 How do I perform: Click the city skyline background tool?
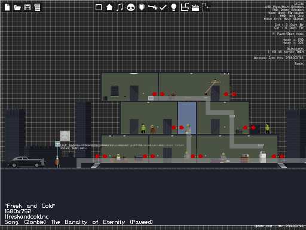pos(195,8)
